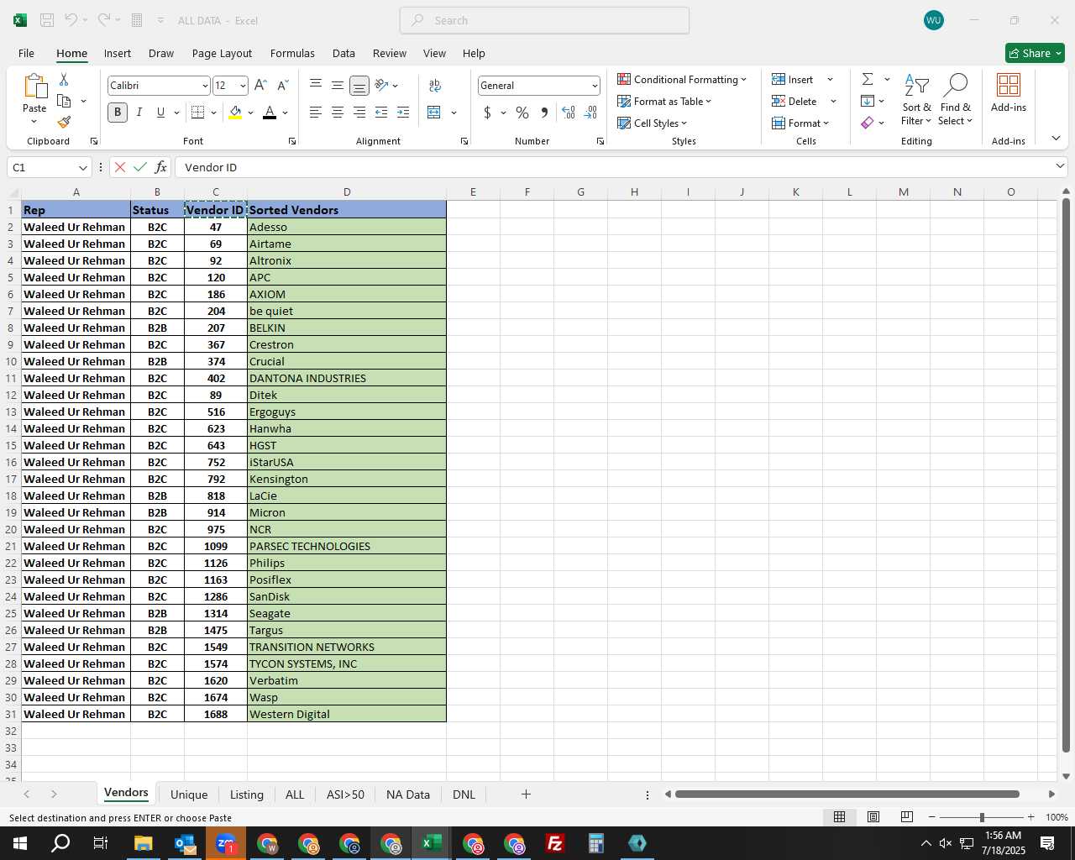Click the Align Left icon

pyautogui.click(x=316, y=113)
